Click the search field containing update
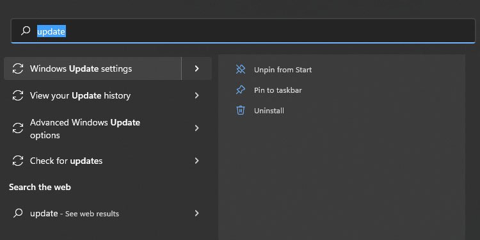Image resolution: width=480 pixels, height=240 pixels. [x=243, y=31]
